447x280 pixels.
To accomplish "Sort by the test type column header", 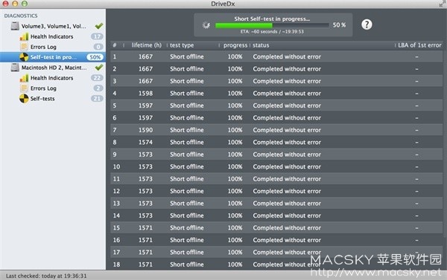I will [182, 45].
